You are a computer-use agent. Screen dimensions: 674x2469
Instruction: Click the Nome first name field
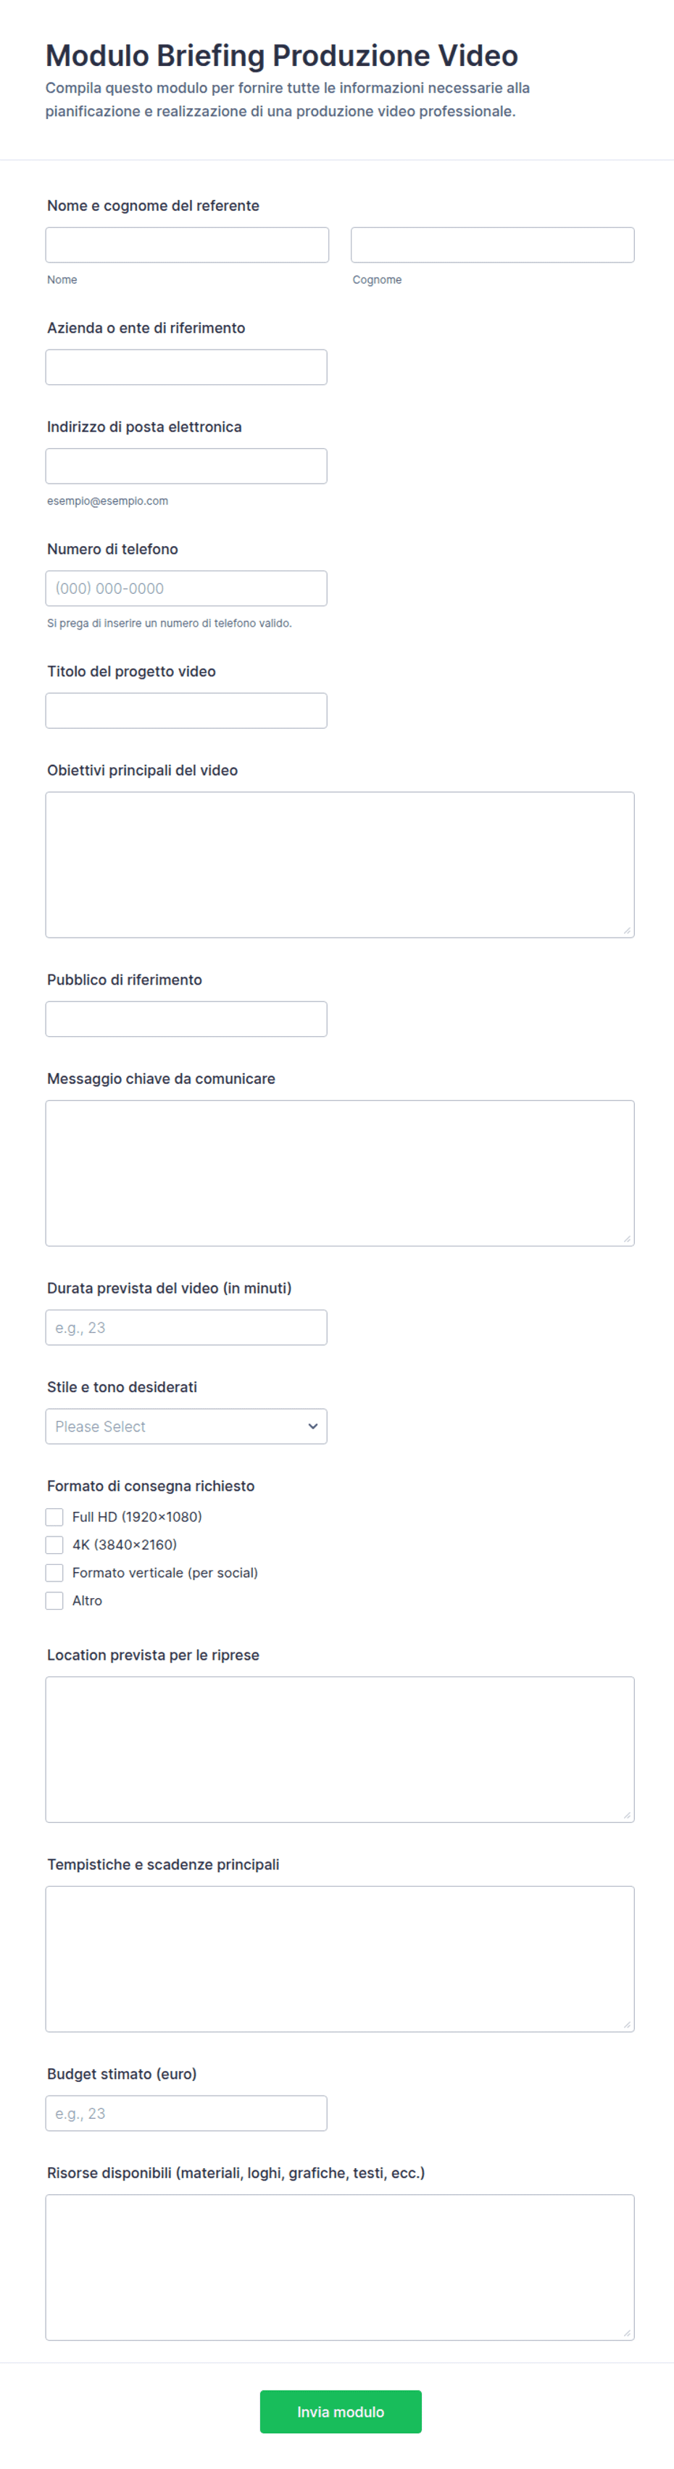click(187, 245)
